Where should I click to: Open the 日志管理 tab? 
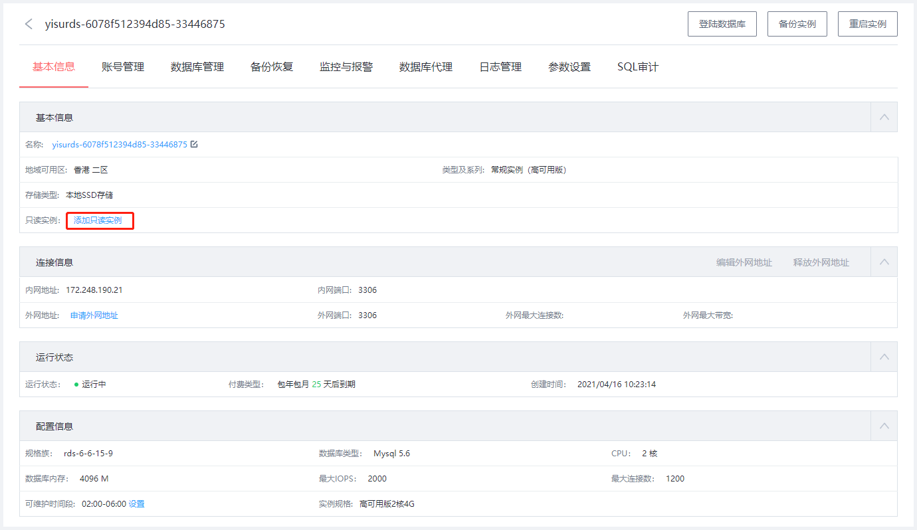tap(500, 66)
